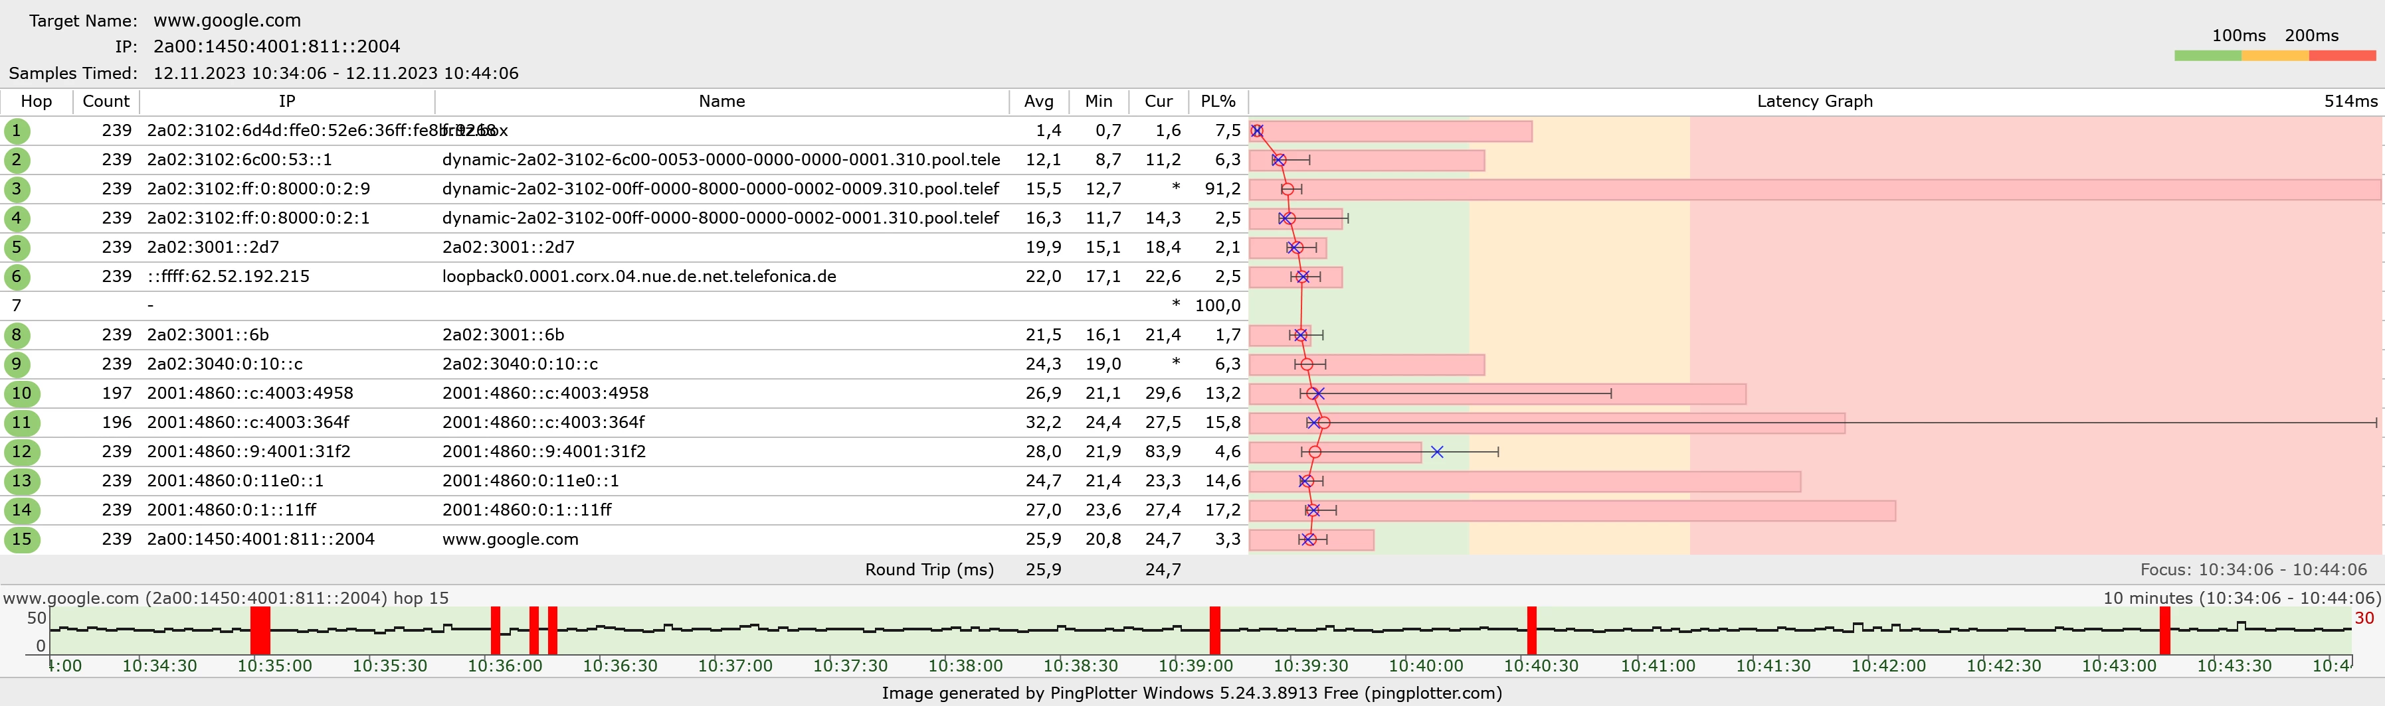
Task: Click the PingPlotter image credit footer text
Action: pos(1192,693)
